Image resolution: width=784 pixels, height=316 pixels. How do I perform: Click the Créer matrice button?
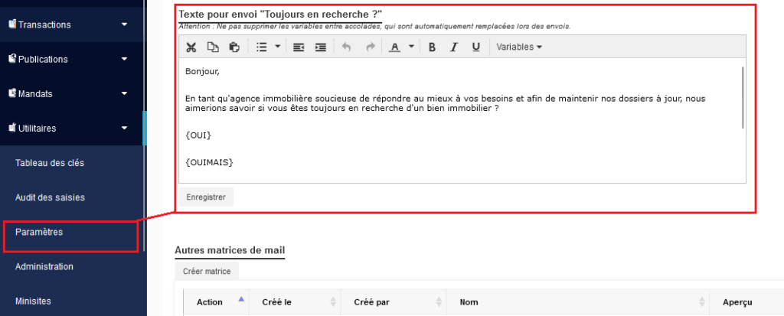tap(207, 271)
